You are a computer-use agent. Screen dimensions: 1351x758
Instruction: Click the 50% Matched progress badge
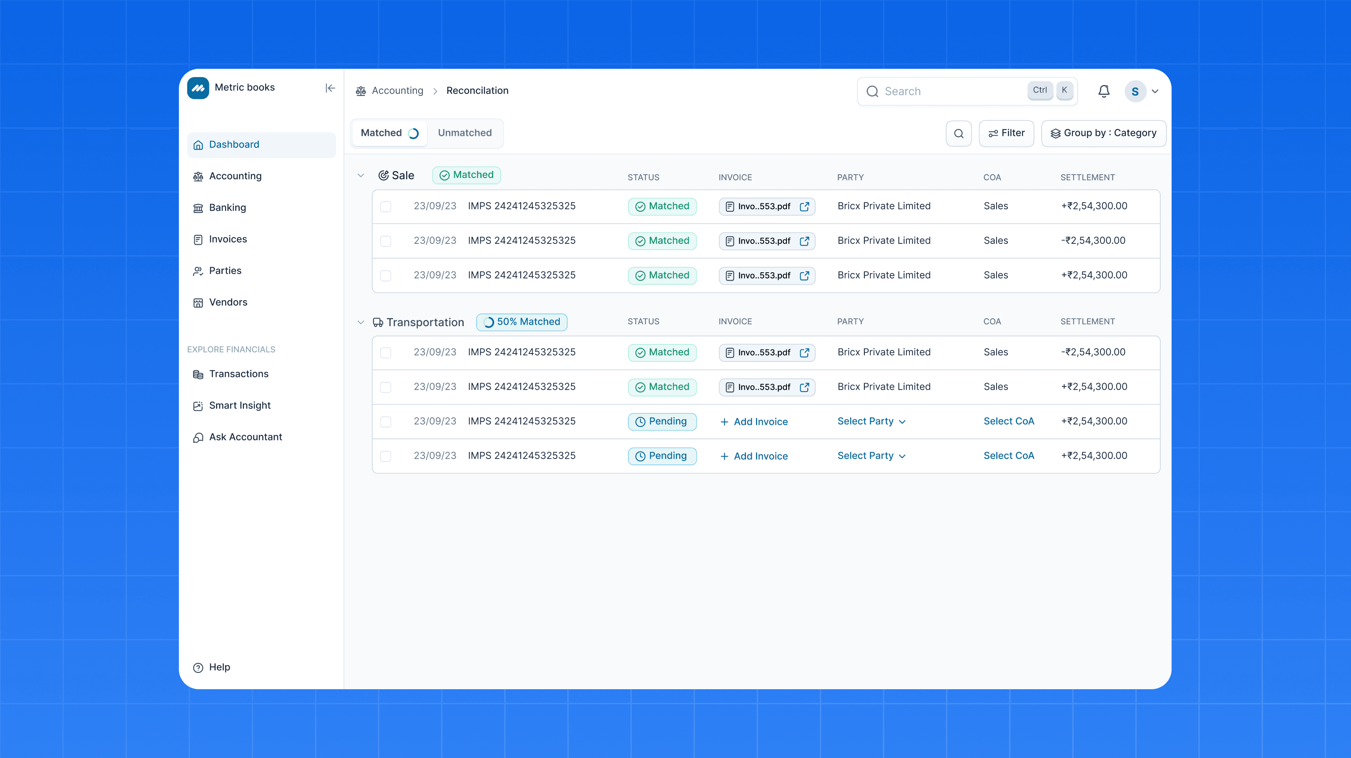point(522,322)
